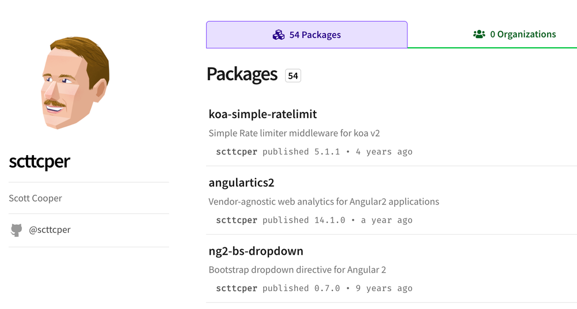Screen dimensions: 577x309
Task: Click the people icon beside Organizations
Action: pos(479,35)
